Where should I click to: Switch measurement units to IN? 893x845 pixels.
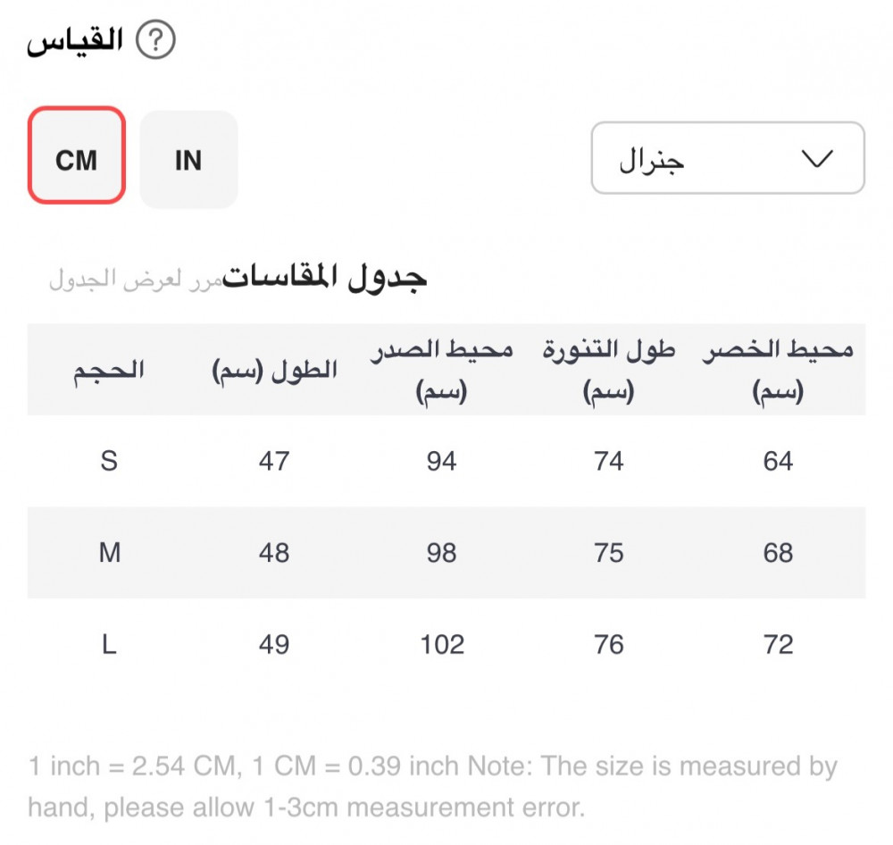tap(188, 160)
